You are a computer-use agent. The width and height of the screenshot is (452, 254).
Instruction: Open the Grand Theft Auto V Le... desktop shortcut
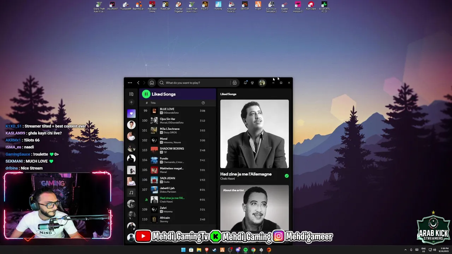(x=99, y=7)
